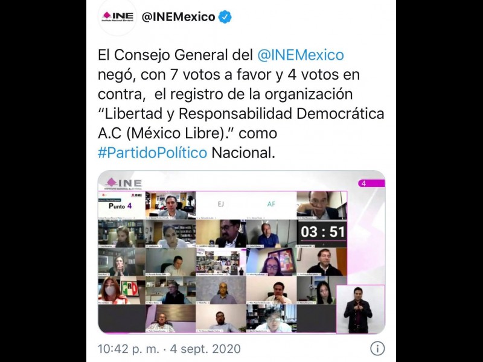The height and width of the screenshot is (362, 483).
Task: Click the AF initials participant tile
Action: click(x=271, y=205)
